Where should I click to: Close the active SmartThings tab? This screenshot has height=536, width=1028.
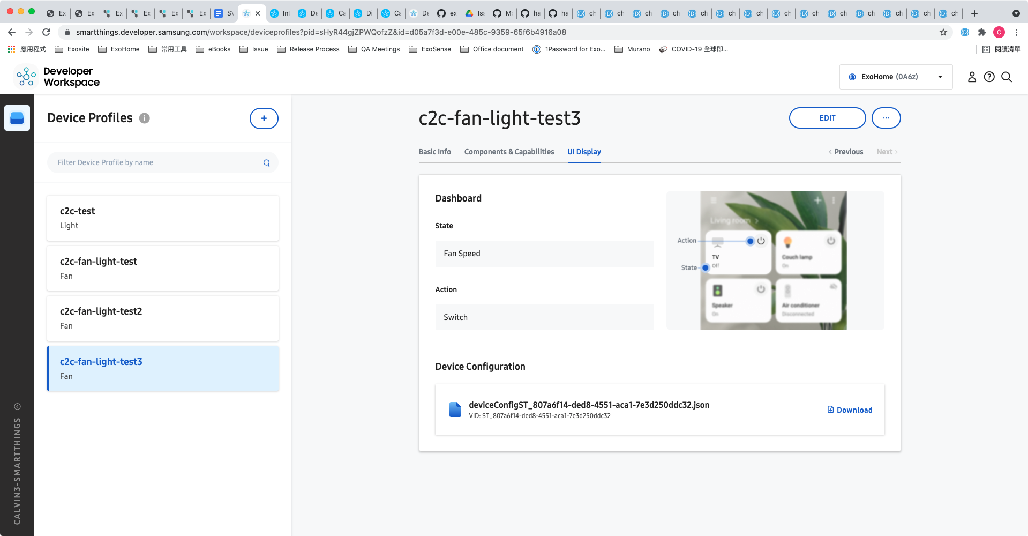258,13
